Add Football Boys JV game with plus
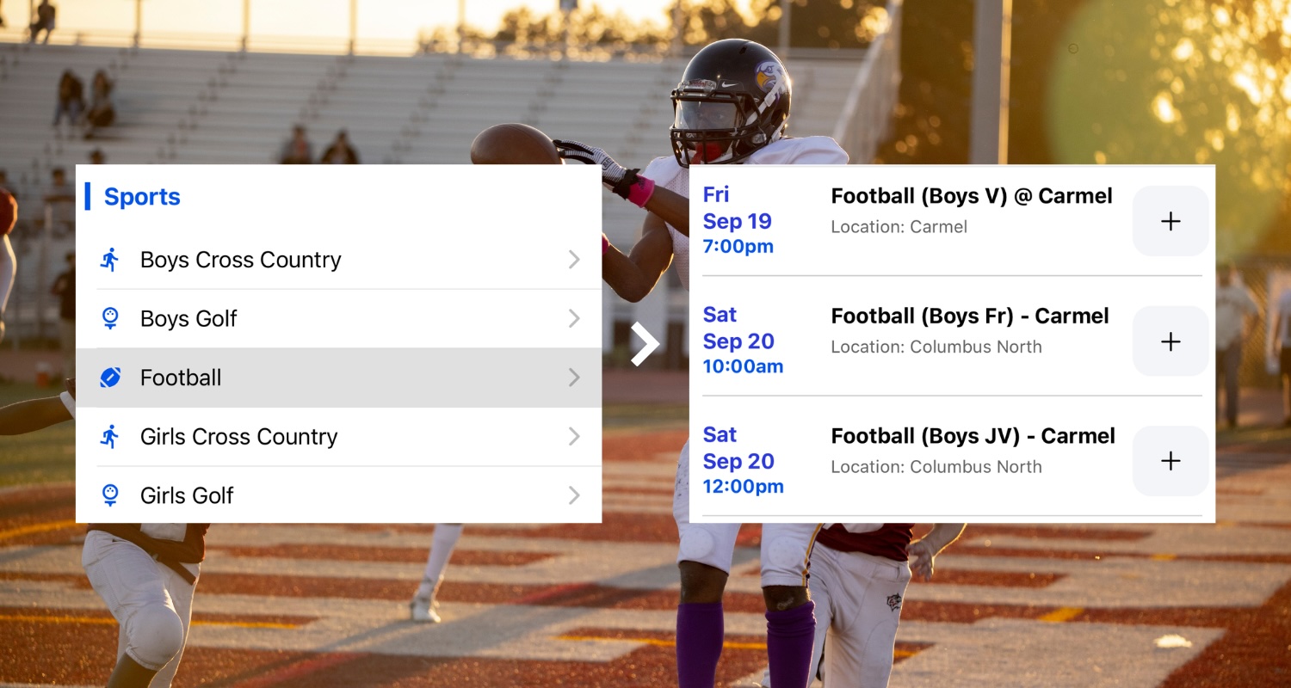Screen dimensions: 1291x688 point(1171,461)
